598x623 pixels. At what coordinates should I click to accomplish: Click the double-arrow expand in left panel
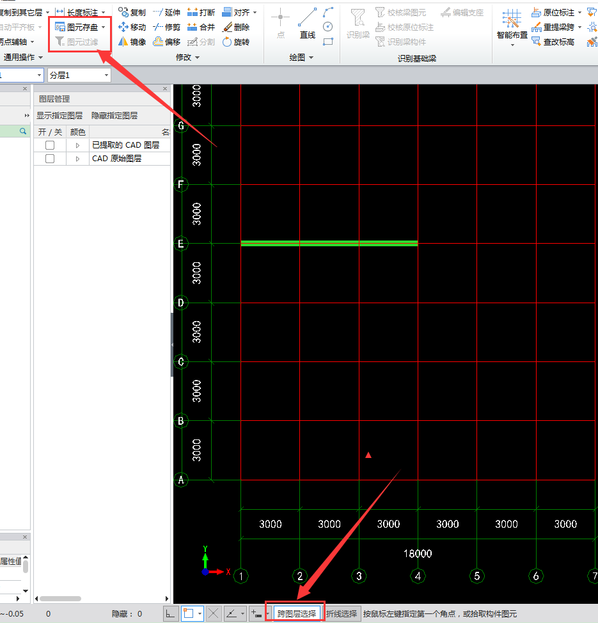click(x=27, y=116)
